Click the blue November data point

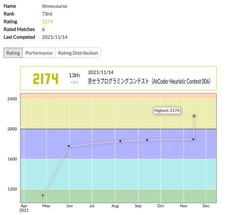coord(193,140)
